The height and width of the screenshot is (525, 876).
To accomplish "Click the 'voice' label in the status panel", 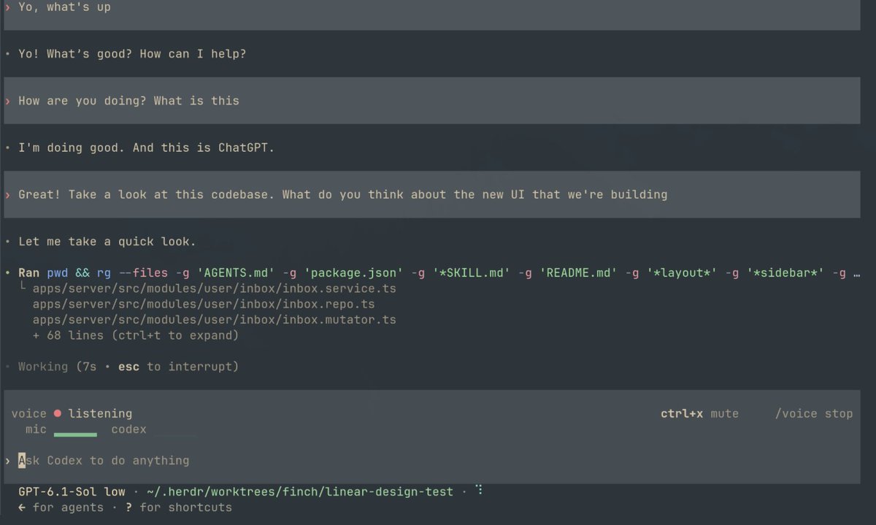I will pyautogui.click(x=28, y=414).
